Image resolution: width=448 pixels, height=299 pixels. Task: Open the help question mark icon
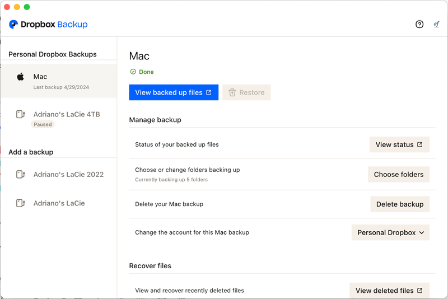[419, 24]
